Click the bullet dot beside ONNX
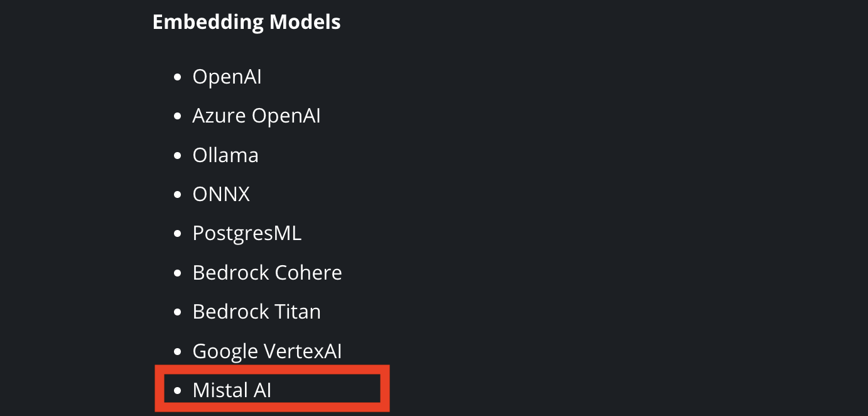The height and width of the screenshot is (416, 868). (178, 195)
